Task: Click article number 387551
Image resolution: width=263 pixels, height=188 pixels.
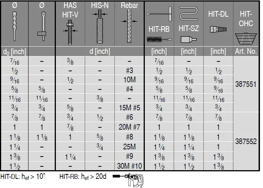Action: coord(246,84)
